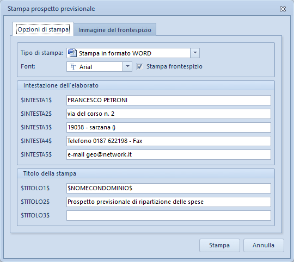Expand the Tipo di stampa dropdown arrow

(195, 53)
